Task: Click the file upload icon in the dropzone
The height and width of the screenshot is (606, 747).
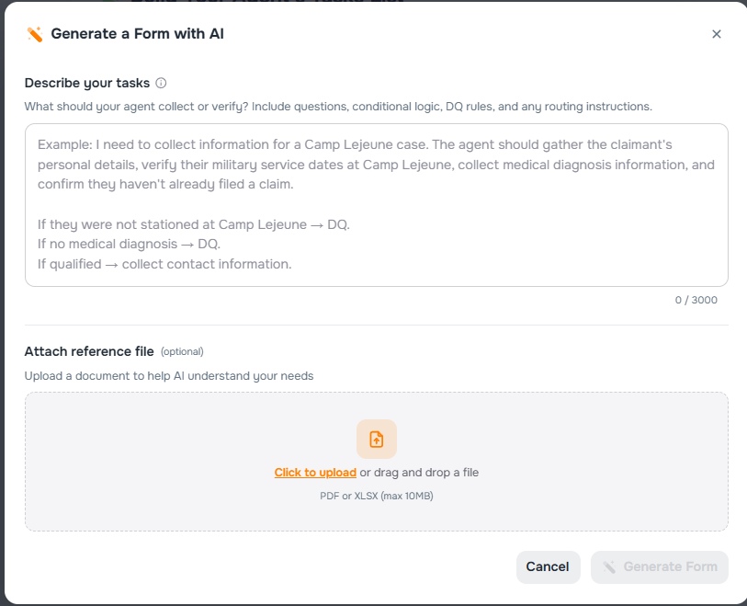Action: (377, 439)
